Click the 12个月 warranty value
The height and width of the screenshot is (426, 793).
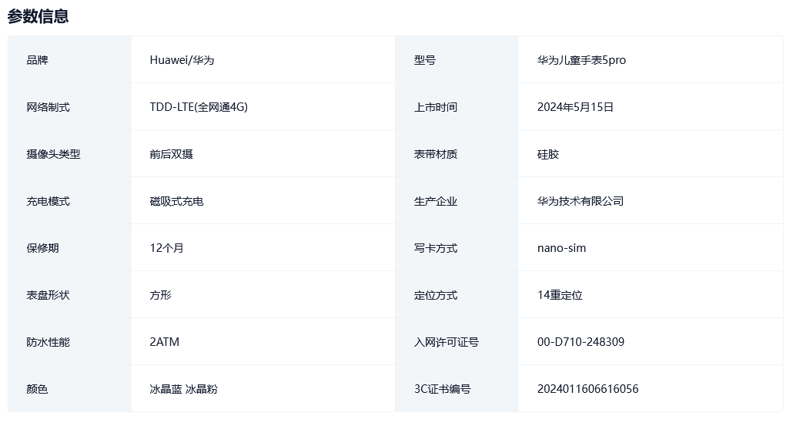167,248
